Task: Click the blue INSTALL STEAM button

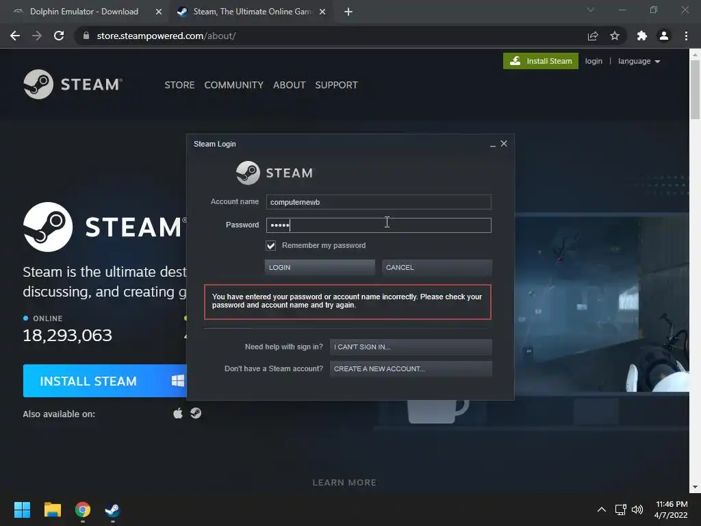Action: pos(105,381)
